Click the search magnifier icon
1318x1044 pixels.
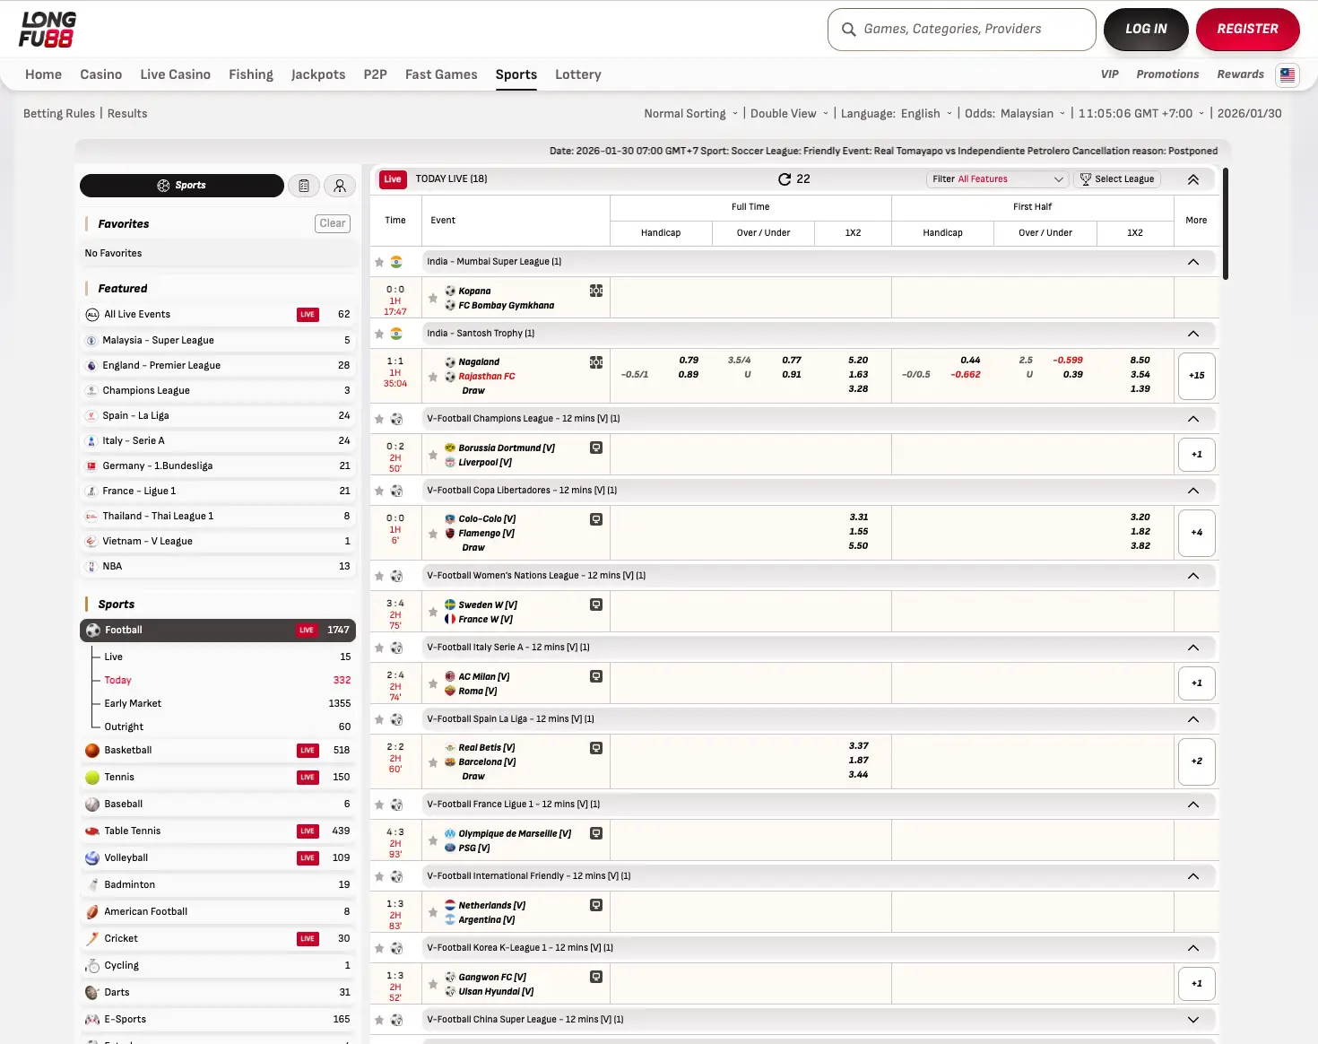(x=848, y=30)
